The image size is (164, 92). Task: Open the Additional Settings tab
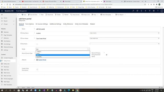coord(55,24)
